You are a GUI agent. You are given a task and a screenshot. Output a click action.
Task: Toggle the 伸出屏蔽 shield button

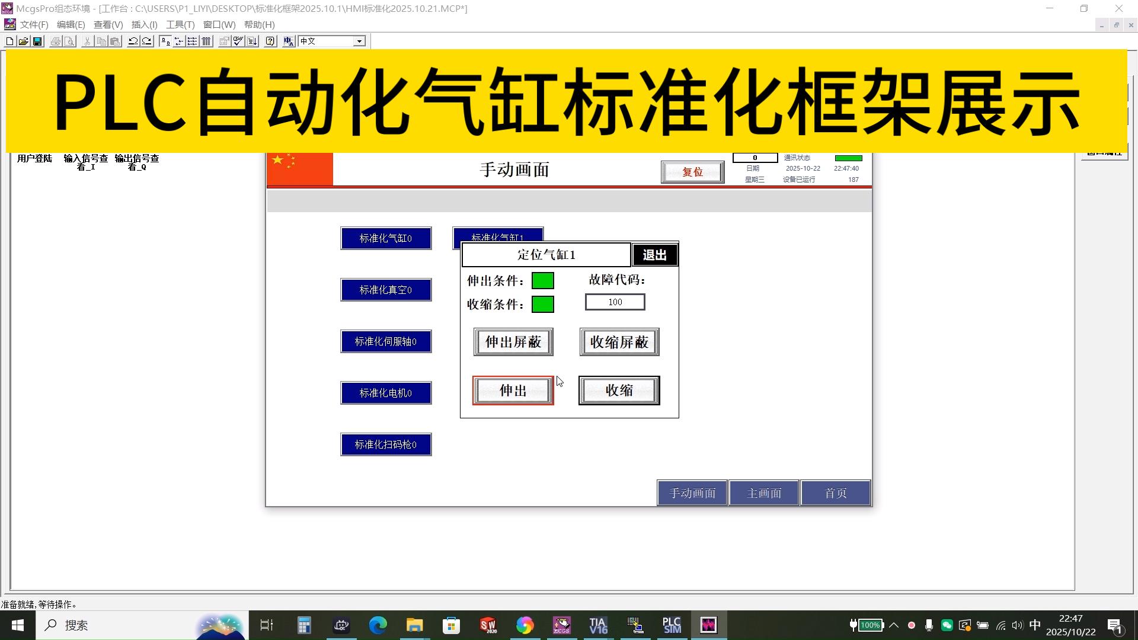(x=512, y=342)
